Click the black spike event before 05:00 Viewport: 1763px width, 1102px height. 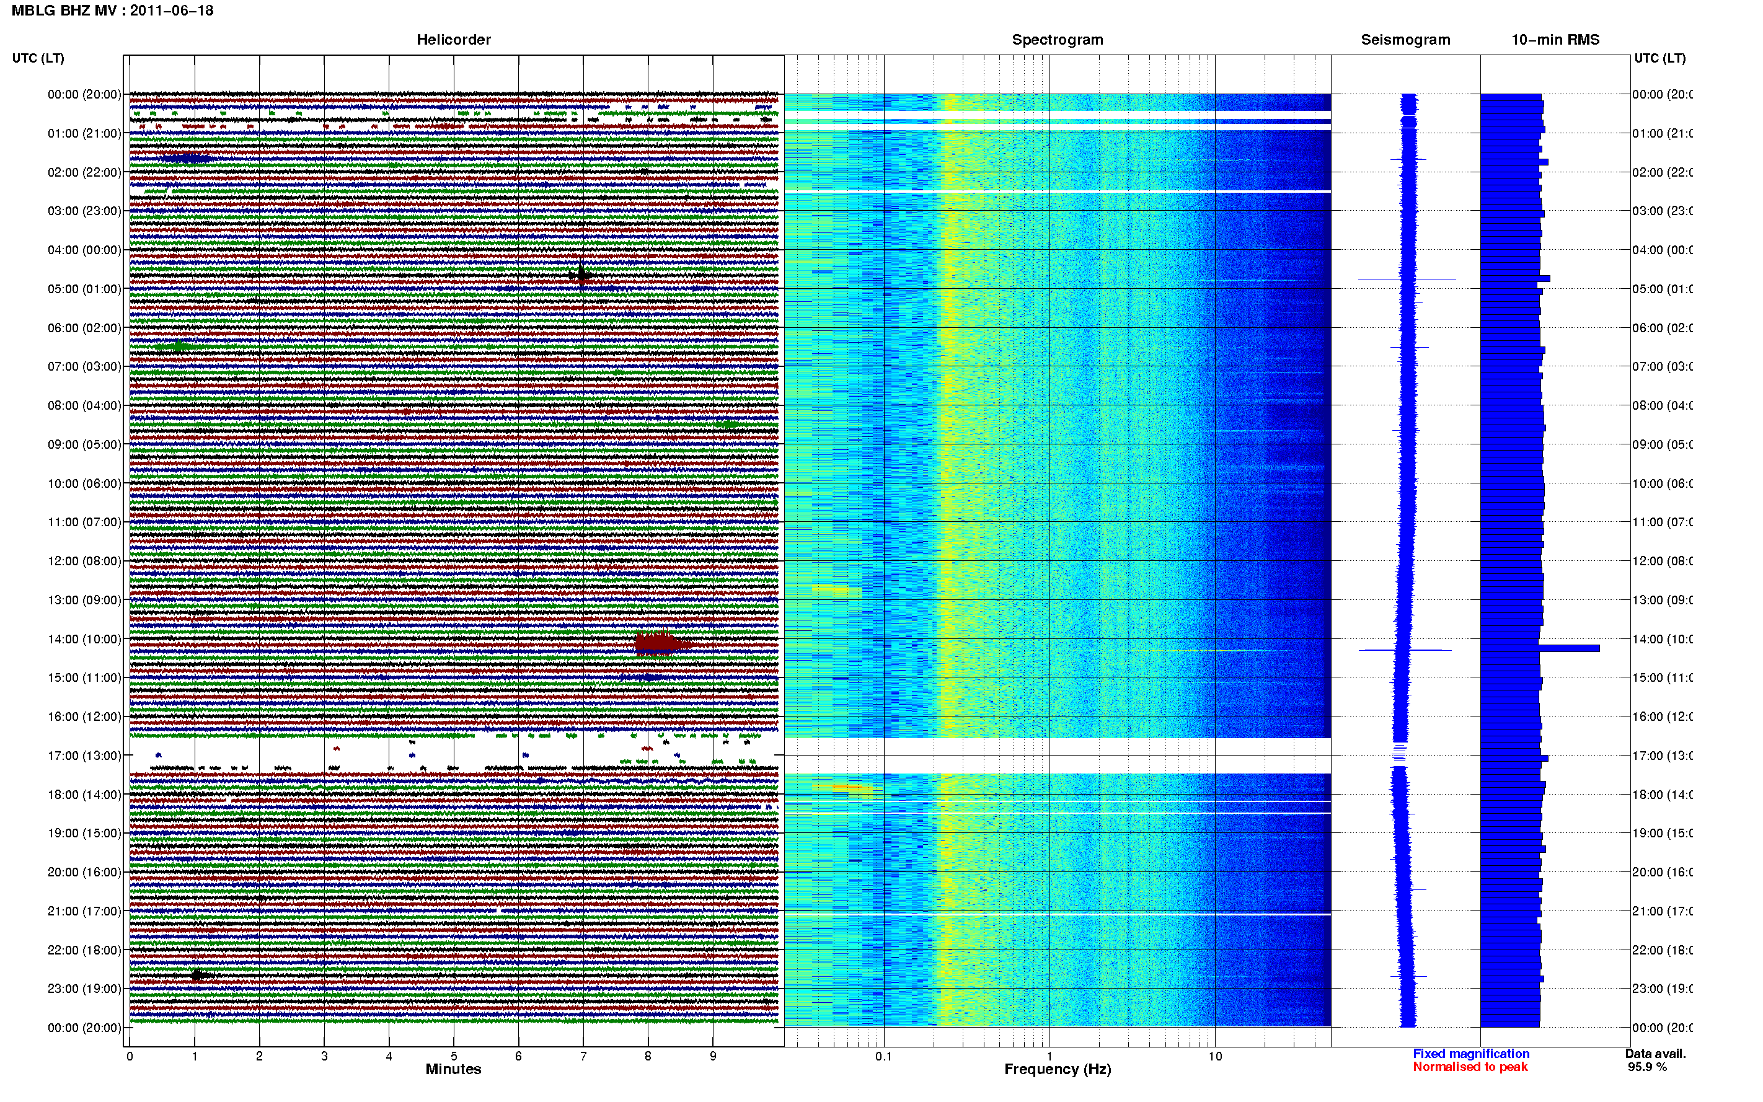580,273
